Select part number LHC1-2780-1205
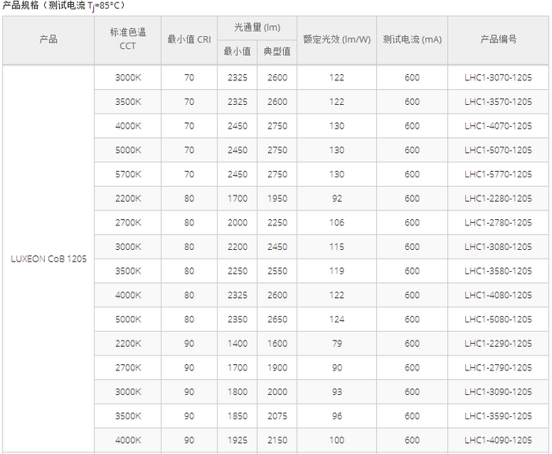This screenshot has height=454, width=552. [x=498, y=222]
